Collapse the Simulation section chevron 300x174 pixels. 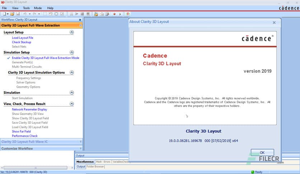point(71,92)
